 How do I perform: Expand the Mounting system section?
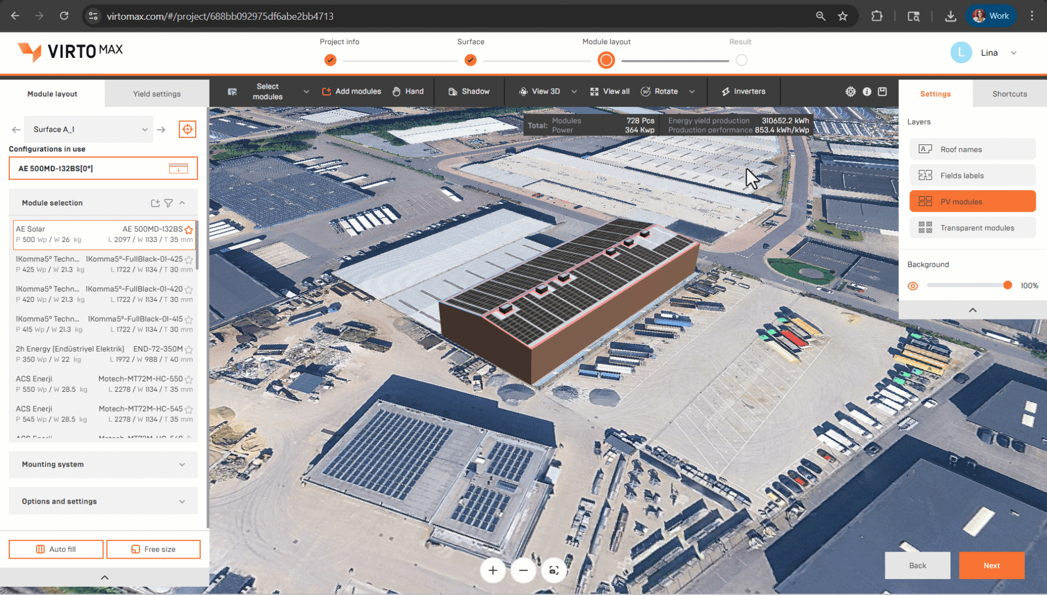click(x=103, y=464)
